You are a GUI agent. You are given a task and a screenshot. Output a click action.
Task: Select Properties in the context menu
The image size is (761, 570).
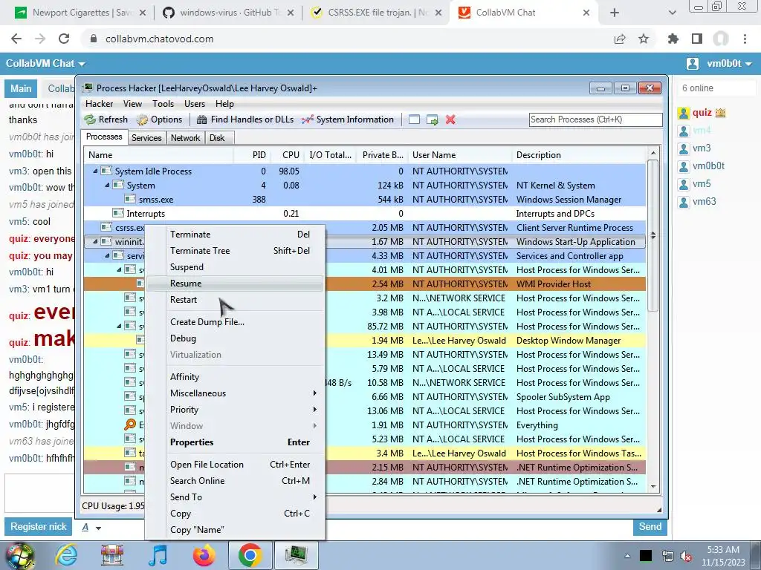pos(235,442)
